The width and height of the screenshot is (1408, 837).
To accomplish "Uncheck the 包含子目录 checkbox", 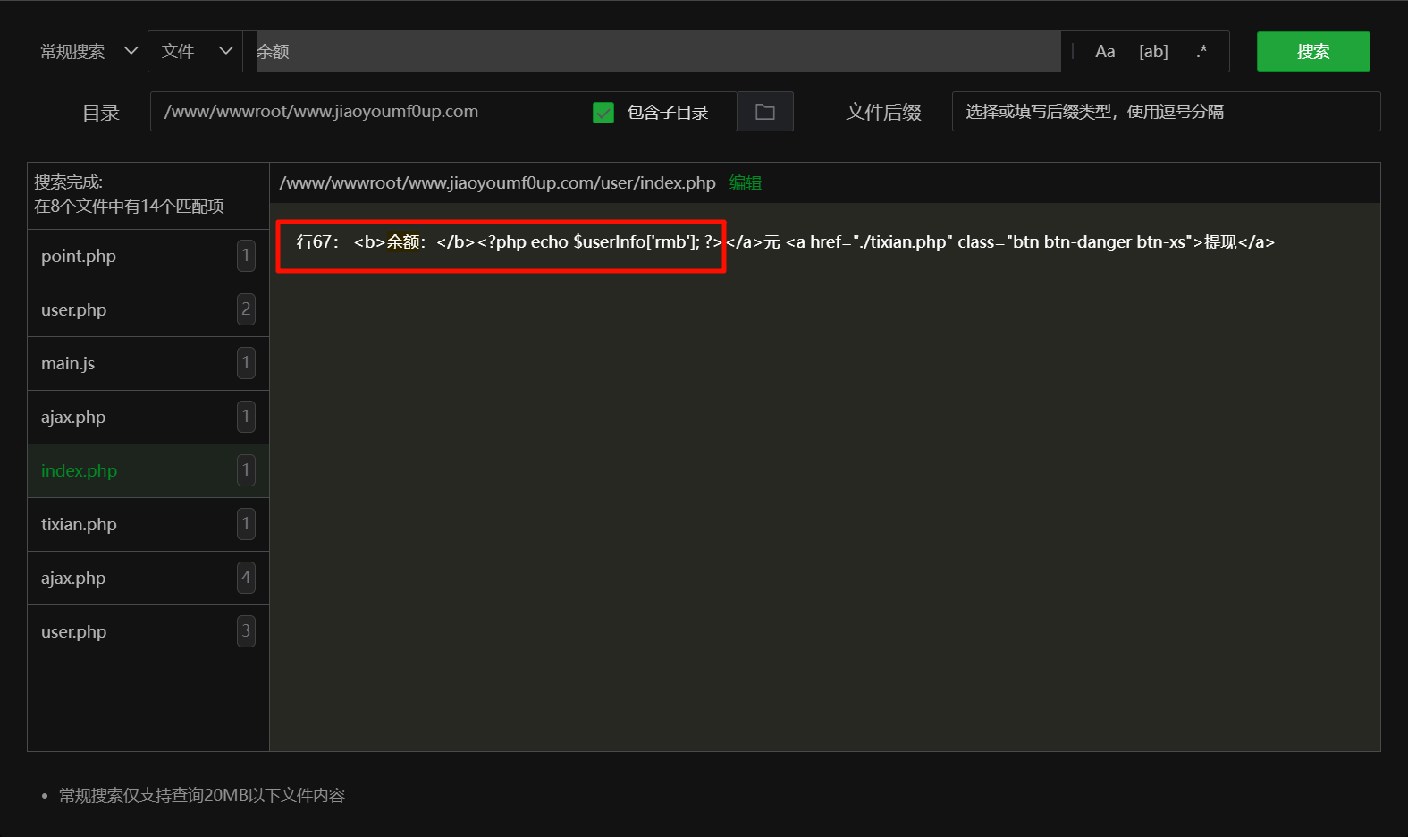I will (x=603, y=113).
